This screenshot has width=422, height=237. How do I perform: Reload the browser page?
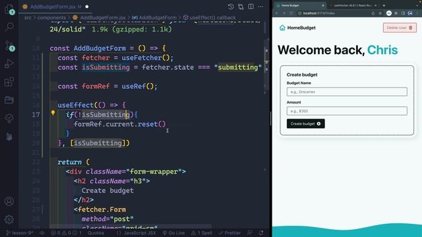coord(291,13)
